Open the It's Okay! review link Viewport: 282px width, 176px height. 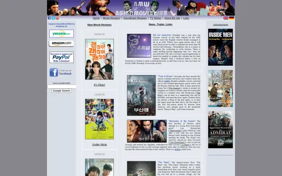100,85
